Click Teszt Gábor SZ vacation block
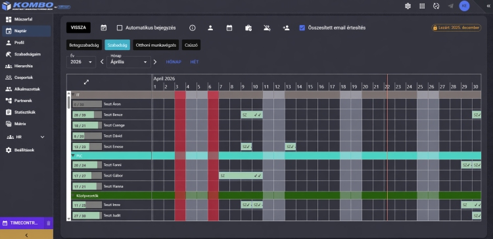This screenshot has width=493, height=239. (241, 176)
